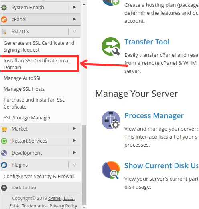Expand the cPanel submenu arrow

[x=75, y=19]
